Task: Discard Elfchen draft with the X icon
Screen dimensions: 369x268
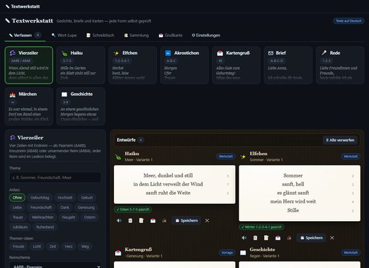Action: tap(332, 238)
